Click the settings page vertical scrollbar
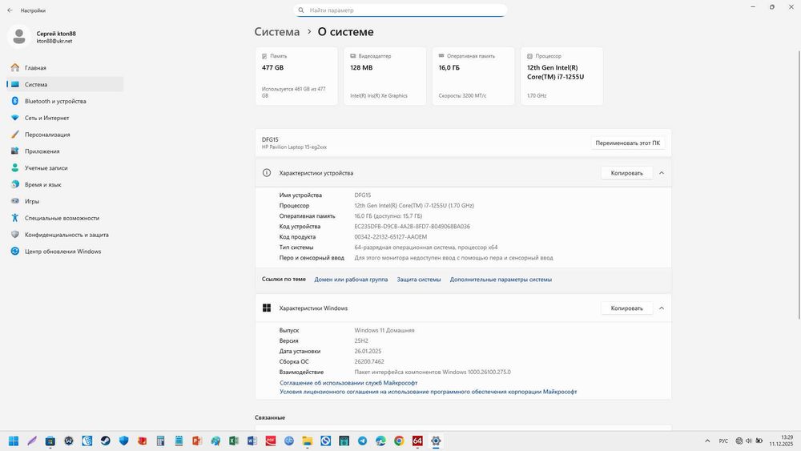Screen dimensions: 801x451 (x=799, y=185)
